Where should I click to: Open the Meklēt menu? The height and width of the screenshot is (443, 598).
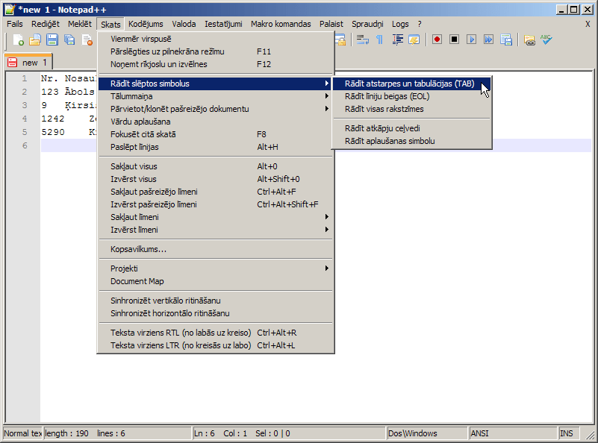click(80, 24)
